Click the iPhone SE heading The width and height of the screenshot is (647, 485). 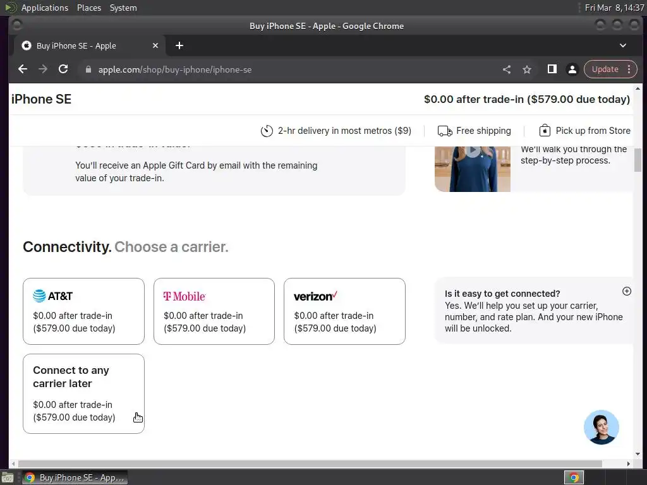coord(41,99)
